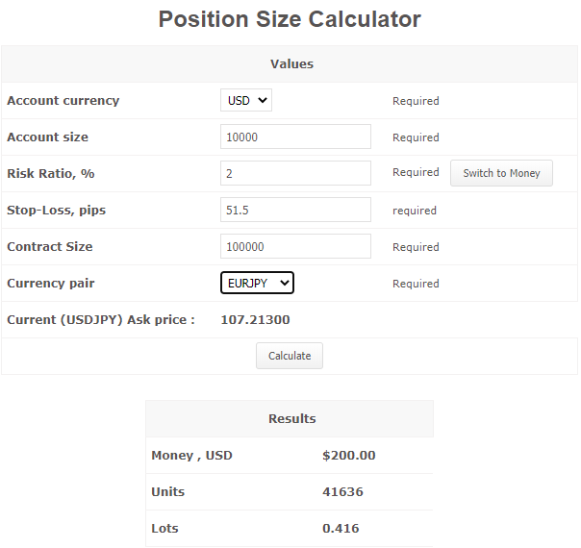Click the Risk Ratio, % label

coord(51,174)
